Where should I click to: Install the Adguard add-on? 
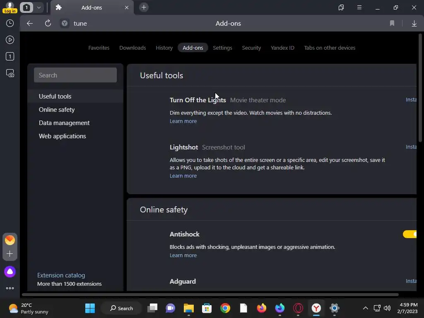(411, 281)
